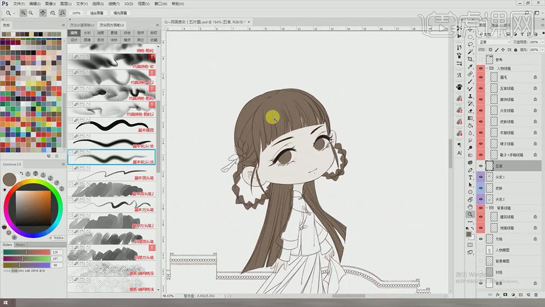The width and height of the screenshot is (545, 307).
Task: Open the layer fill dropdown arrow
Action: tap(542, 50)
